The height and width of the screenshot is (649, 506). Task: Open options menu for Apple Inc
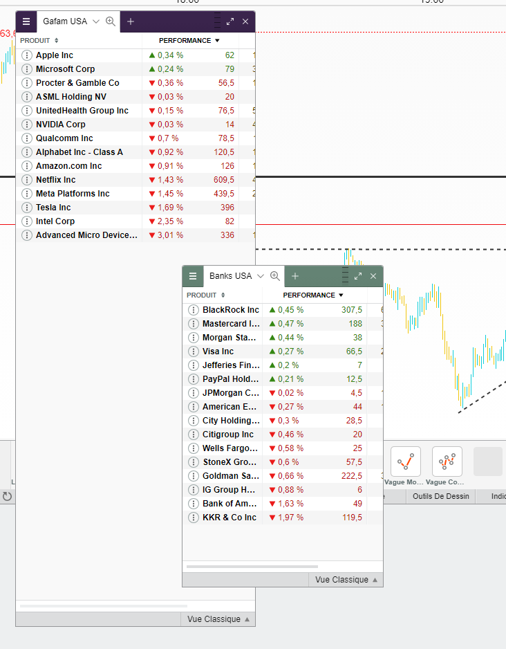point(27,55)
